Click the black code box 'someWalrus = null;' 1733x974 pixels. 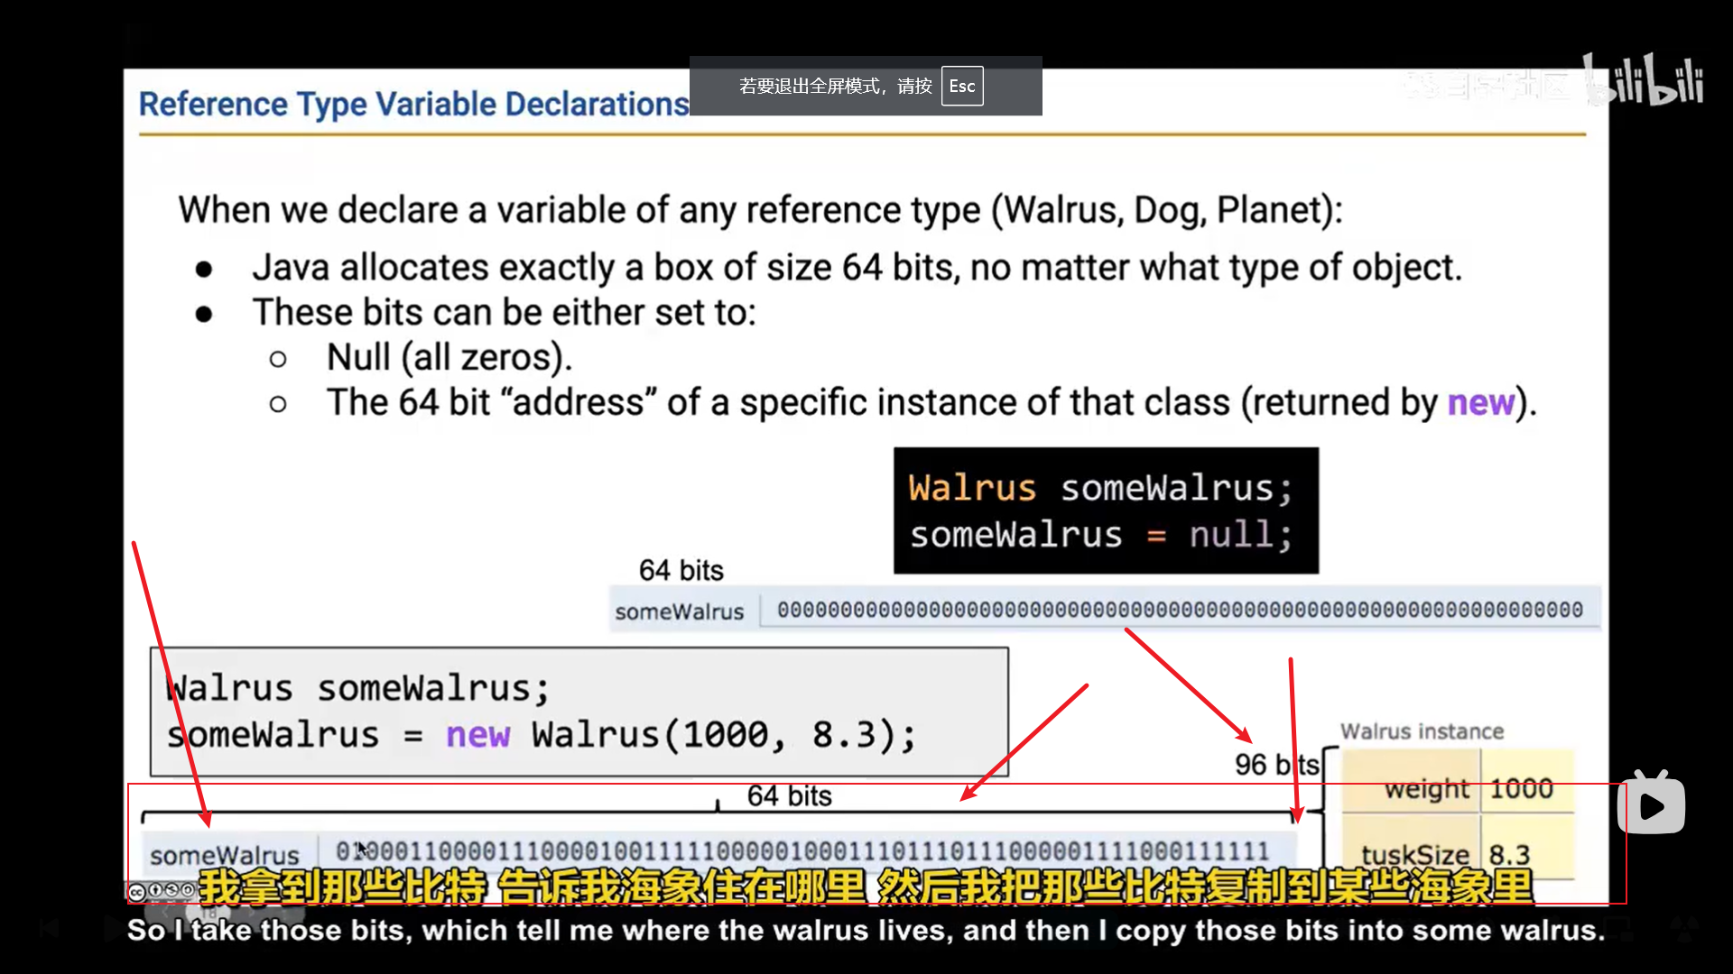pos(1106,510)
